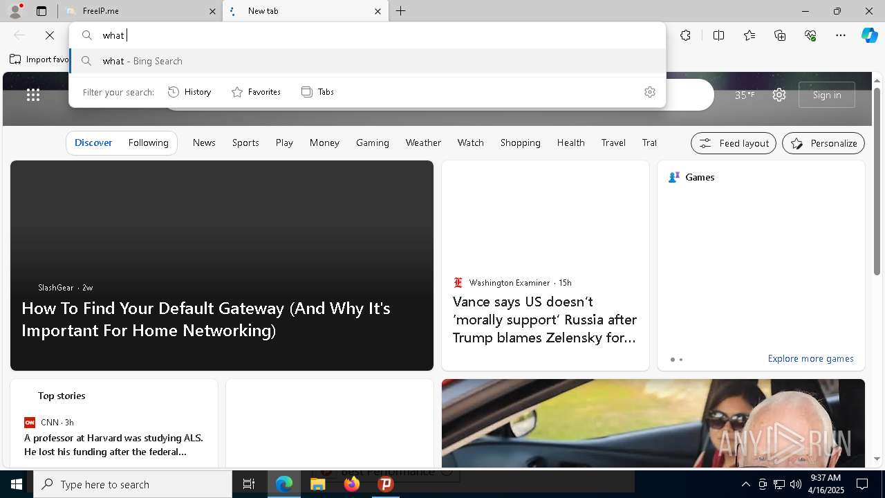Open the News category
Screen dimensions: 885x498
[204, 142]
